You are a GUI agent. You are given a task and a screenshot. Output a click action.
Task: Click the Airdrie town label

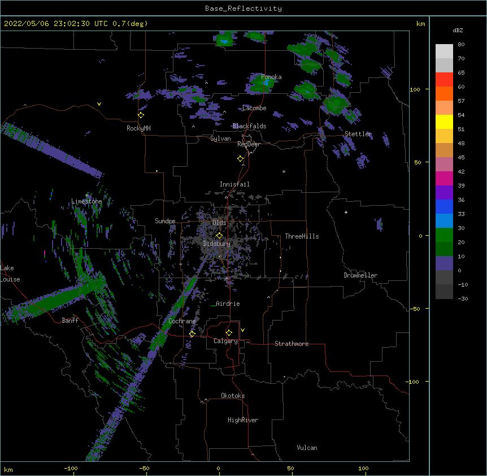228,304
